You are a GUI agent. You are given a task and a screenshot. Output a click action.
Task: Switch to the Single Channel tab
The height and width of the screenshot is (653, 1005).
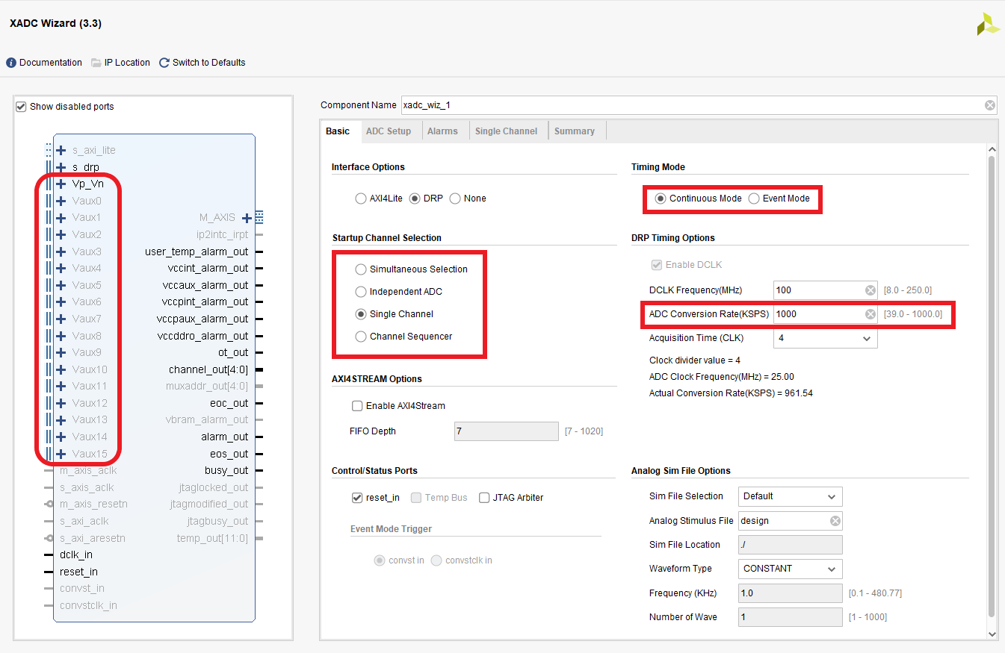click(x=506, y=131)
